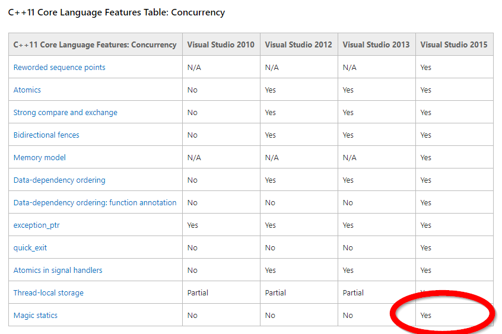Click the Visual Studio 2013 column header
Viewport: 502px width, 334px height.
[376, 44]
